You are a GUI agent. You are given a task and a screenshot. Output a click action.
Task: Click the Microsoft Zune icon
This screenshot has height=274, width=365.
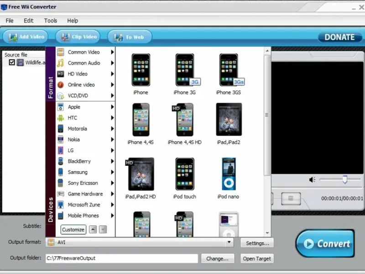click(x=61, y=205)
